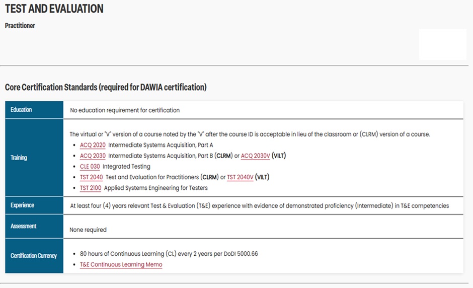Click the Experience row header
This screenshot has width=473, height=288.
point(34,205)
